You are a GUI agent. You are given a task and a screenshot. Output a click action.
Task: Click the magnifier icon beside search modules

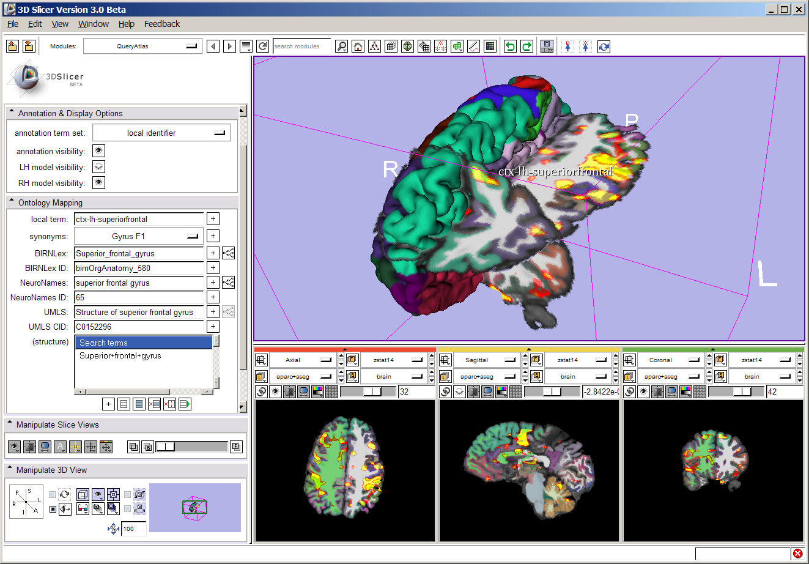342,46
